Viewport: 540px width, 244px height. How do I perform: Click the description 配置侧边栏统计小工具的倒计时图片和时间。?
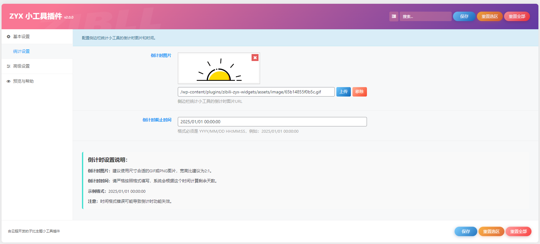click(119, 38)
